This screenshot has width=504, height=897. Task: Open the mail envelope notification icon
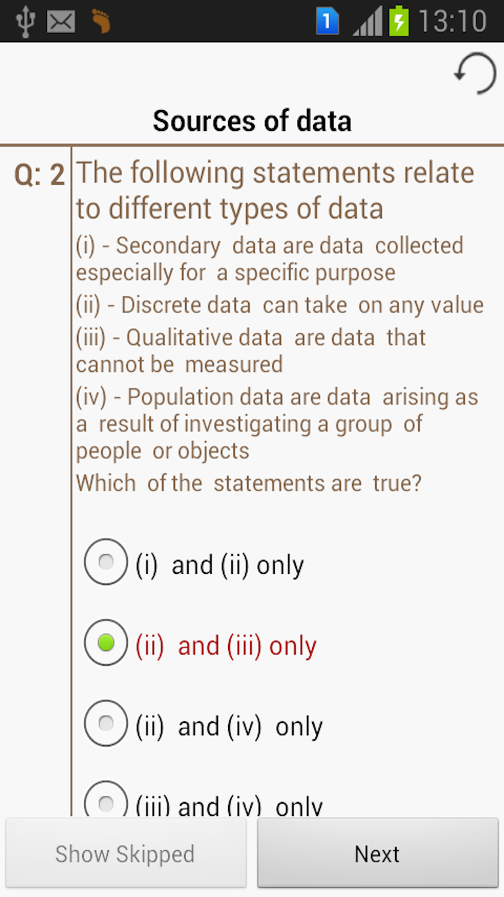61,21
